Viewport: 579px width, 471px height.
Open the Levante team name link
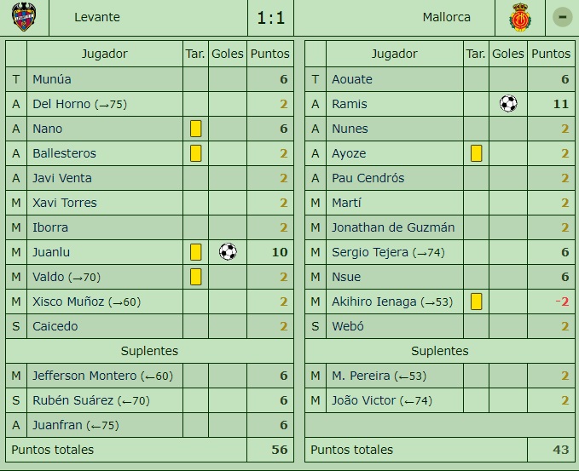97,17
